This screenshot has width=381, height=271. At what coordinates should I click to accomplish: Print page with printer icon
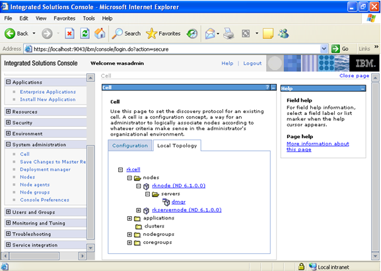228,33
